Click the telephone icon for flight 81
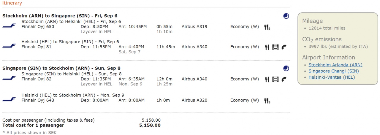 pyautogui.click(x=284, y=47)
